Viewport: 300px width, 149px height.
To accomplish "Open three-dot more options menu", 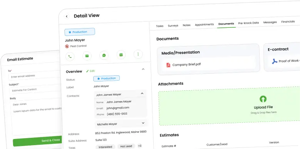I will click(x=138, y=54).
